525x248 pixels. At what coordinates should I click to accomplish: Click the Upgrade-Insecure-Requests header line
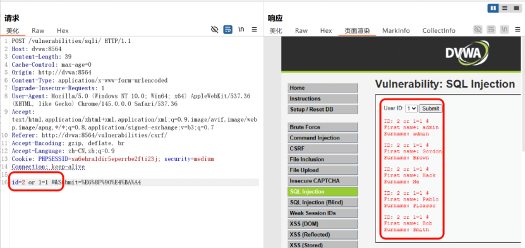click(x=58, y=88)
